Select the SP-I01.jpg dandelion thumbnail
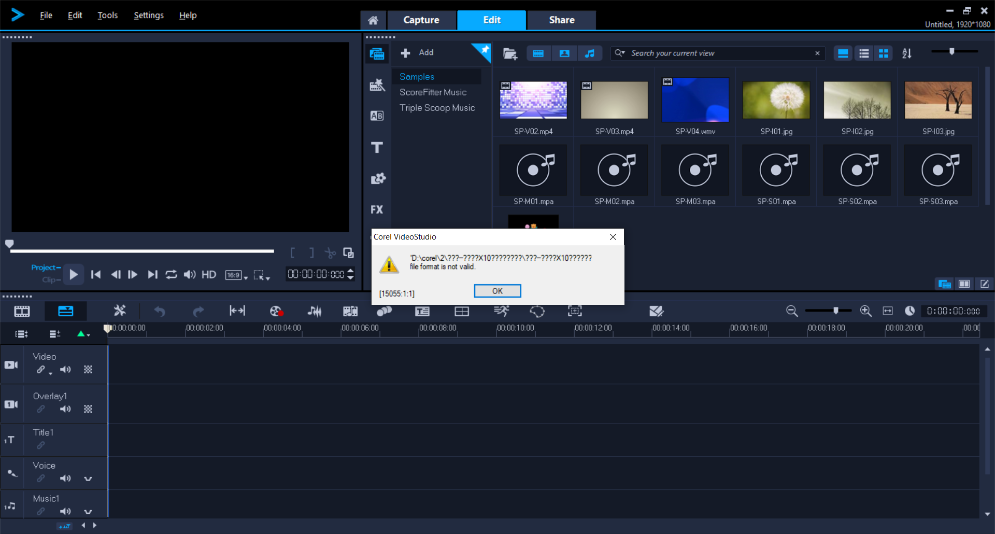The width and height of the screenshot is (995, 534). (776, 100)
